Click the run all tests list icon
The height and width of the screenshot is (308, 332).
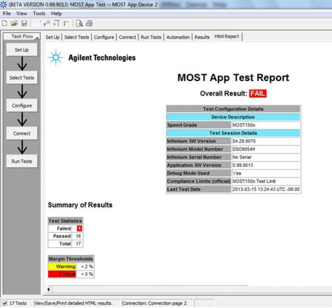click(x=57, y=23)
